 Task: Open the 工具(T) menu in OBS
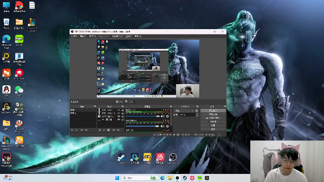[x=128, y=36]
